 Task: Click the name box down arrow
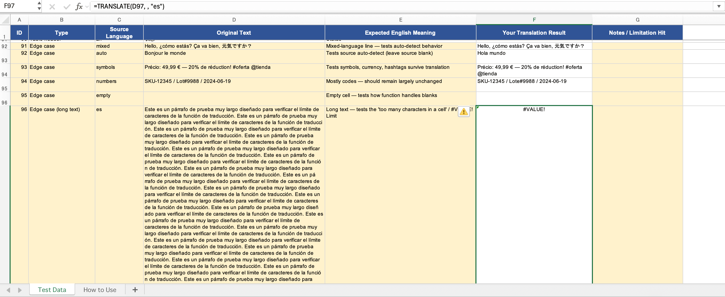pos(39,9)
